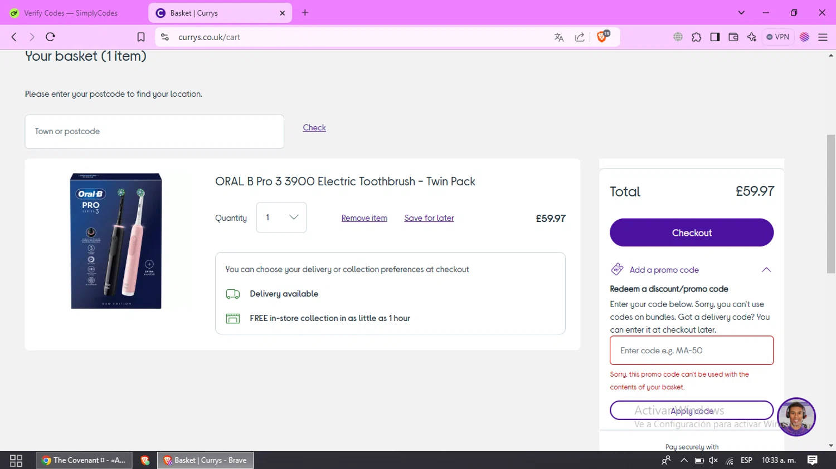Select the Basket | Currys tab
The height and width of the screenshot is (469, 836).
(220, 13)
